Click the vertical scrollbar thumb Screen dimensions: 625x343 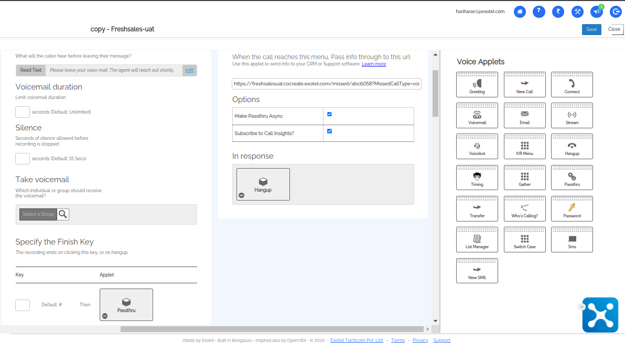click(435, 94)
